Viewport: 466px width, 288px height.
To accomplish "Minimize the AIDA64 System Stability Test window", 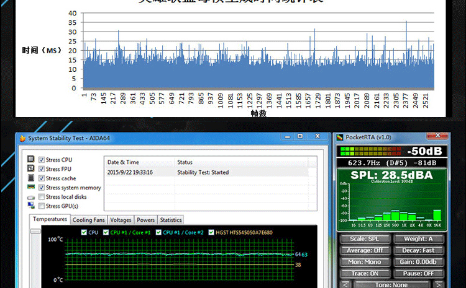I will (288, 137).
